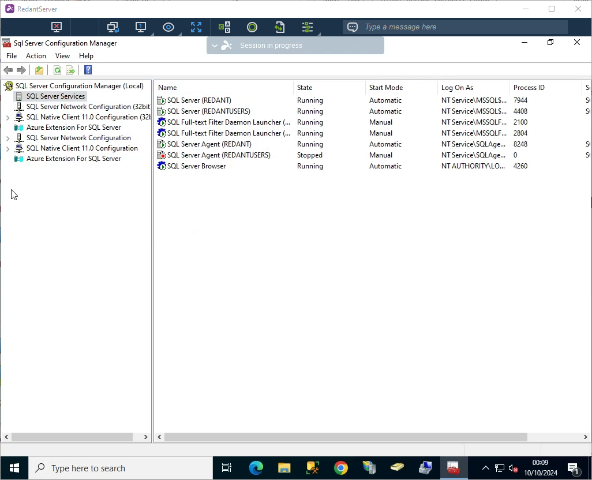Click the services list horizontal scrollbar

pos(345,437)
